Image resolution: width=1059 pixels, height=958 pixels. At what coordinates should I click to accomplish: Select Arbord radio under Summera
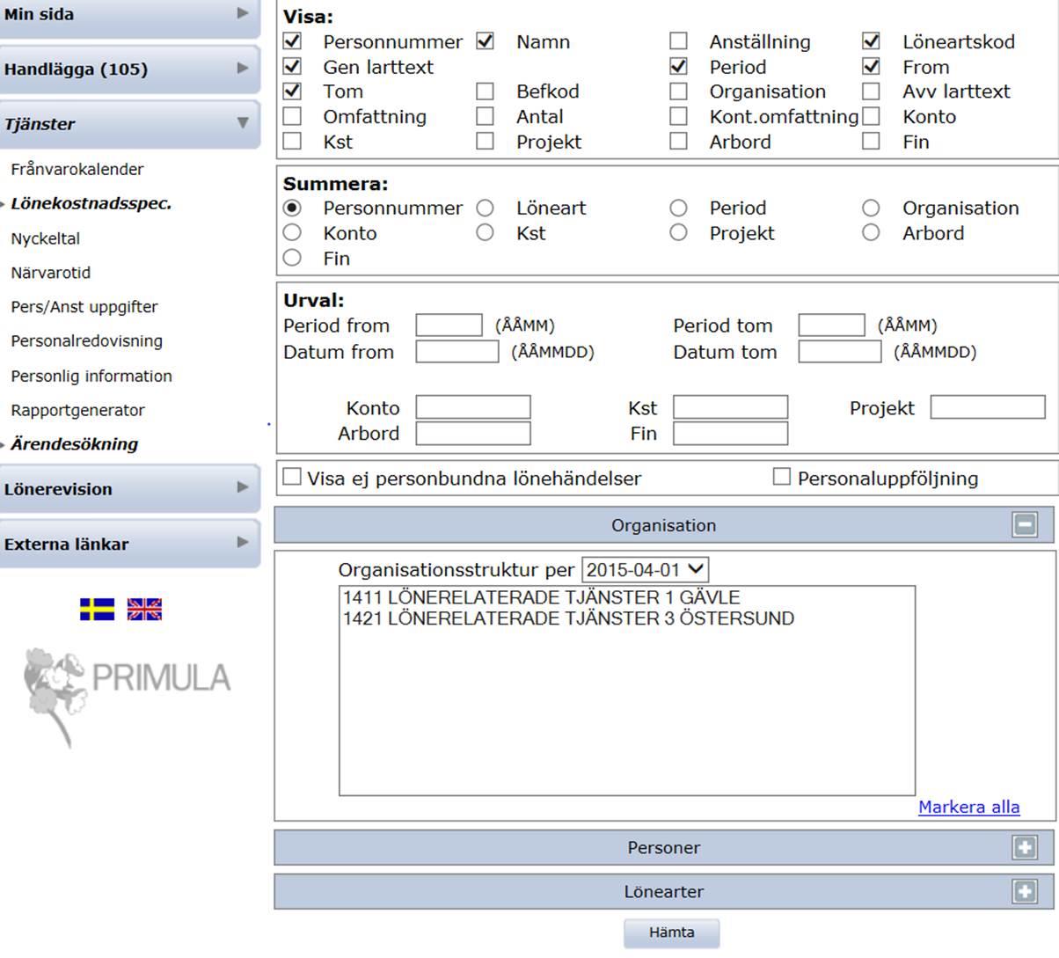tap(871, 232)
